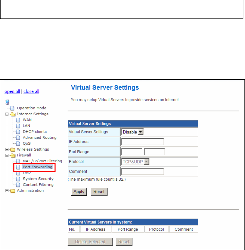Click 'Current Virtual Servers in system:' header
This screenshot has width=245, height=250.
(x=133, y=222)
